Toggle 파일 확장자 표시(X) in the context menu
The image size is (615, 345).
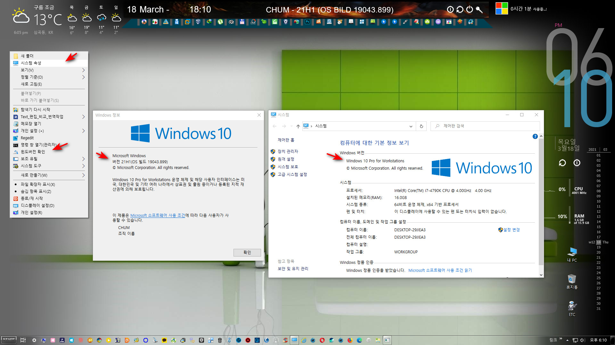click(x=49, y=184)
